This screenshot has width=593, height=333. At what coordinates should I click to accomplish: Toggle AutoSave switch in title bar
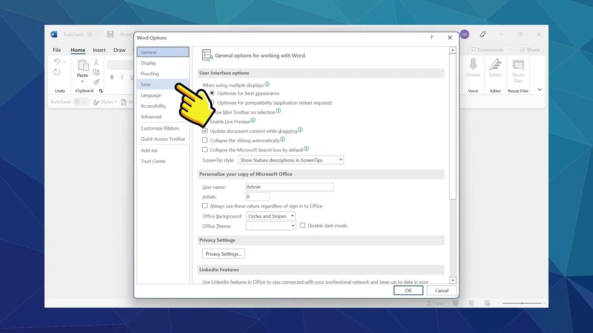pyautogui.click(x=93, y=34)
